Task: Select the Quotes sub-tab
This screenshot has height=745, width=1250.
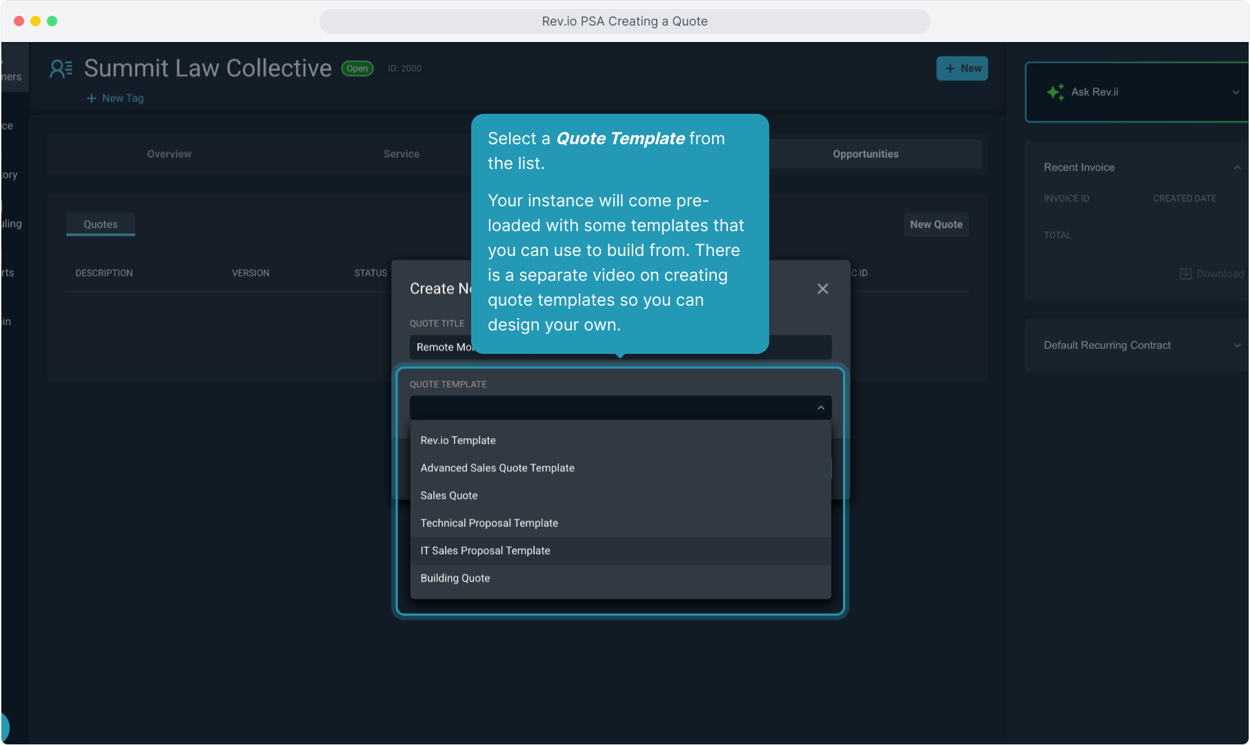Action: [101, 224]
